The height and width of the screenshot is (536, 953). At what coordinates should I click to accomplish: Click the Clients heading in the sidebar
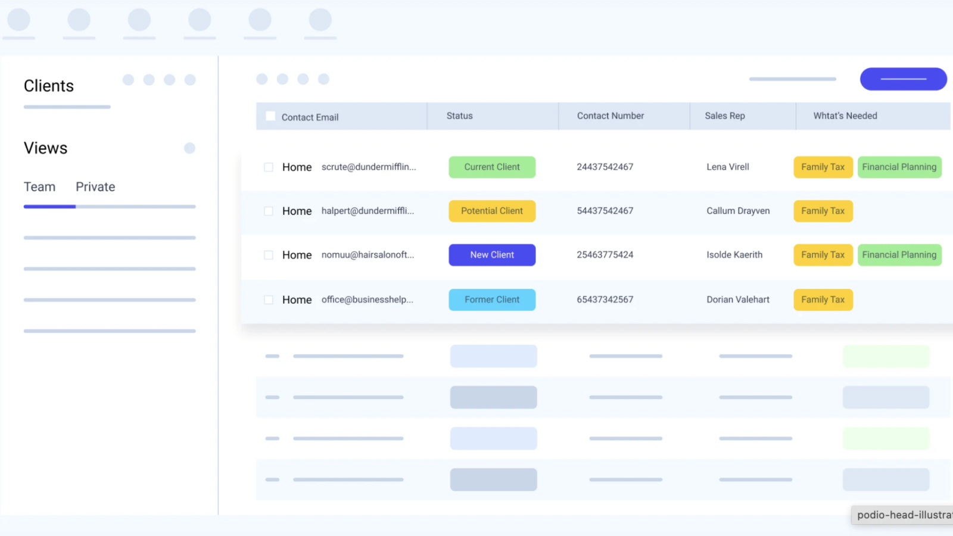49,86
